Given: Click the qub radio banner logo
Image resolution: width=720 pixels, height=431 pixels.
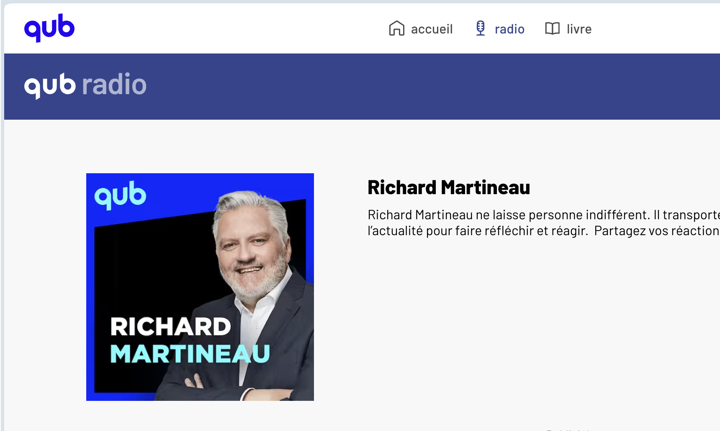Looking at the screenshot, I should (x=85, y=85).
